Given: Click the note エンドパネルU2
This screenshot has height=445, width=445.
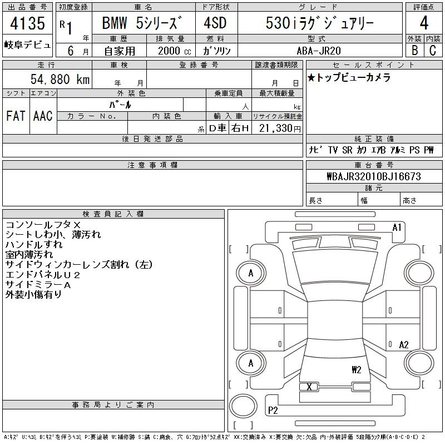Looking at the screenshot, I should 43,275.
